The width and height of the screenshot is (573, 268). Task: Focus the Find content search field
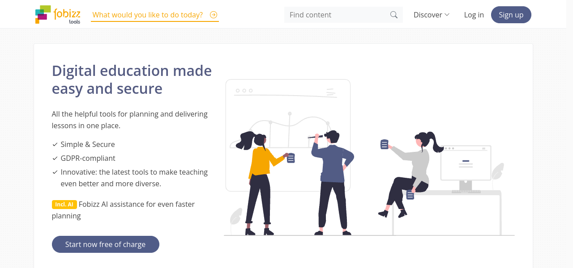[x=338, y=15]
